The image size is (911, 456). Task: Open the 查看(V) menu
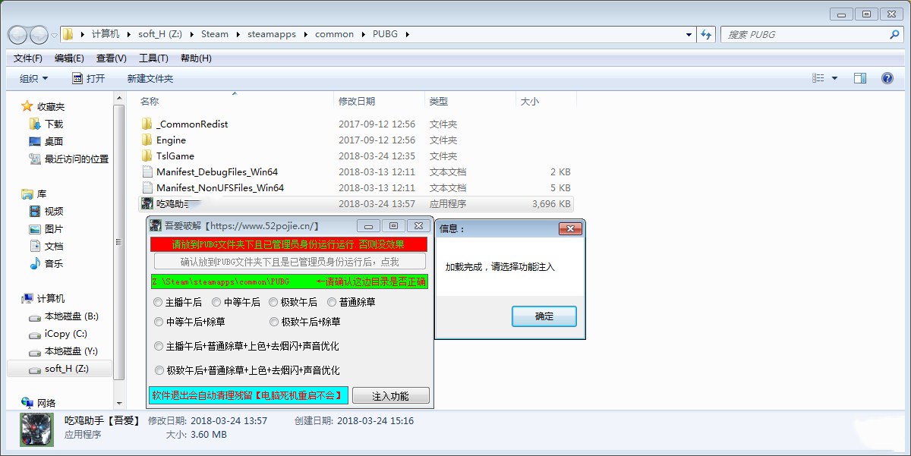(x=112, y=58)
